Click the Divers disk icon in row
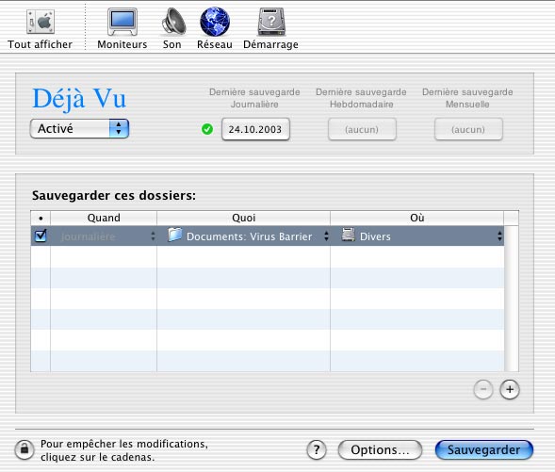Image resolution: width=555 pixels, height=472 pixels. click(349, 235)
